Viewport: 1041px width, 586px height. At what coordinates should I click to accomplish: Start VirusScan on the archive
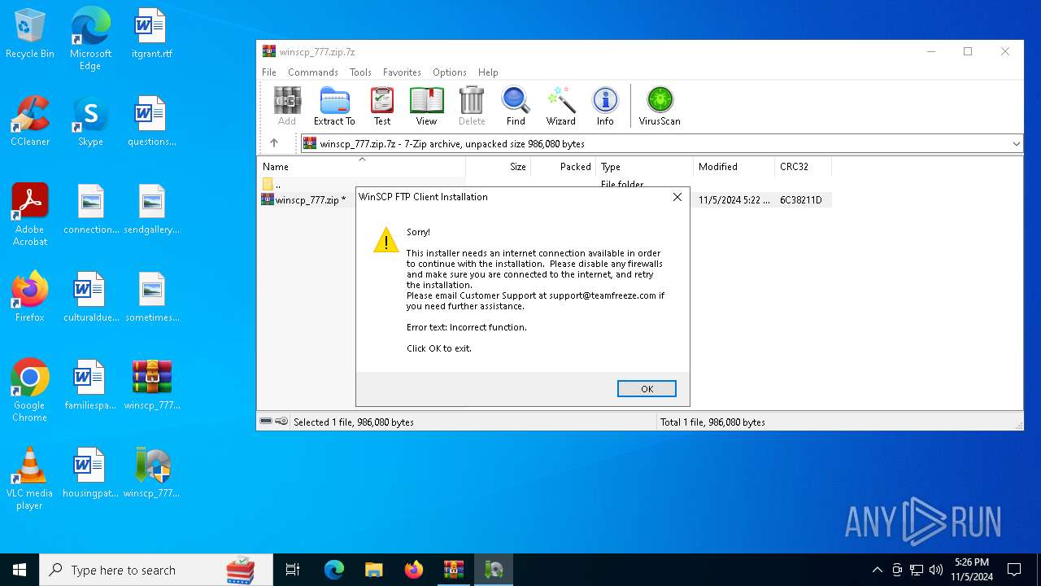(x=660, y=107)
